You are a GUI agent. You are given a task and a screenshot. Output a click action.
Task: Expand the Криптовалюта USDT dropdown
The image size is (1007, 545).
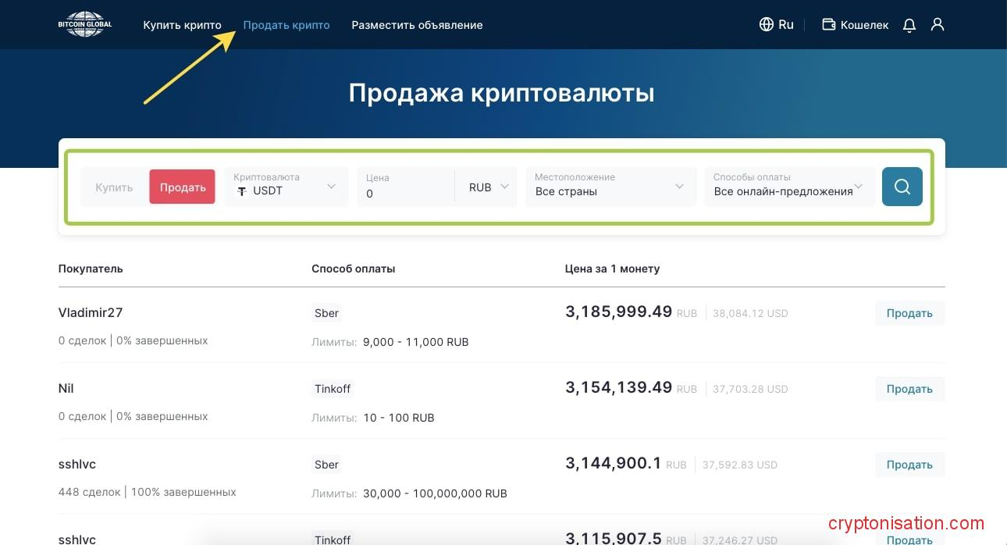[286, 187]
